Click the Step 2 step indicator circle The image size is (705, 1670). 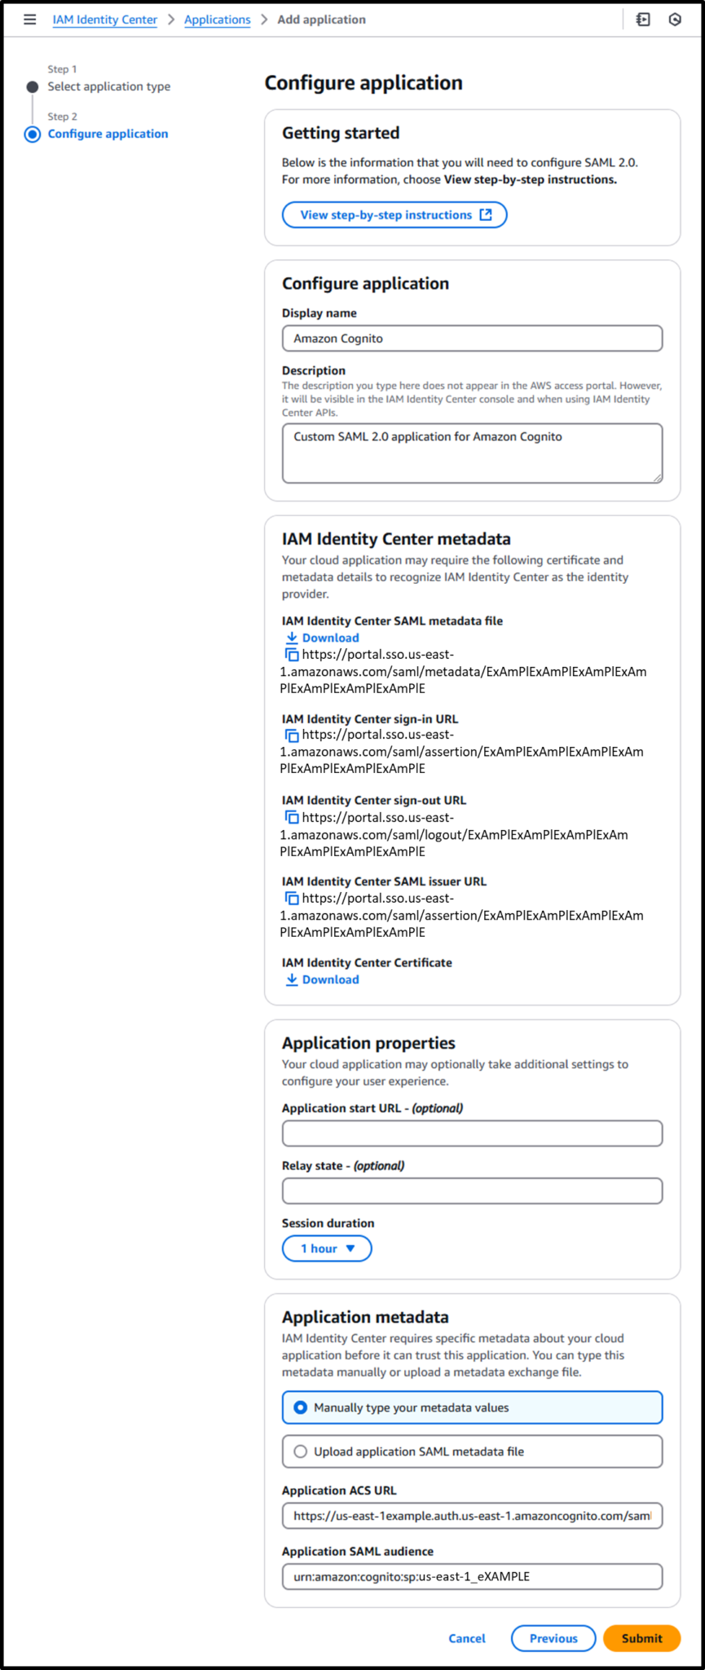(x=31, y=134)
